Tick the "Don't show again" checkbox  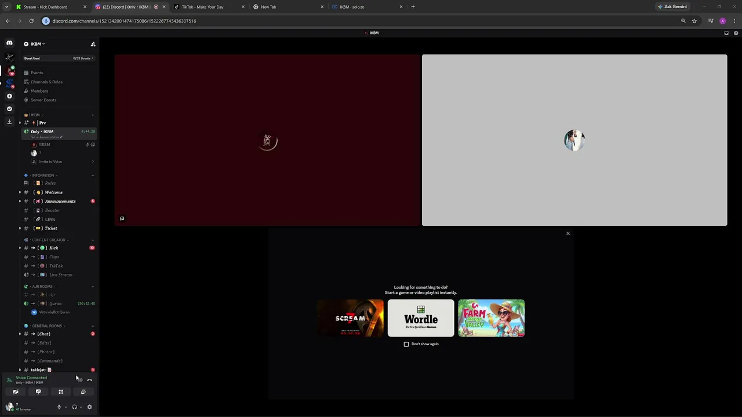click(x=406, y=344)
